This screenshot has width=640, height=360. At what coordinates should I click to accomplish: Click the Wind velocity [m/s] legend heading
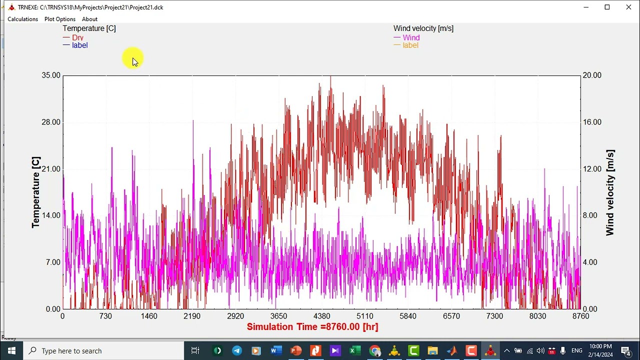(x=423, y=28)
